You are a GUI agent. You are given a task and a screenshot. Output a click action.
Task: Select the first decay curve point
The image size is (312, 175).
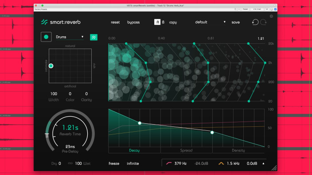click(x=140, y=123)
